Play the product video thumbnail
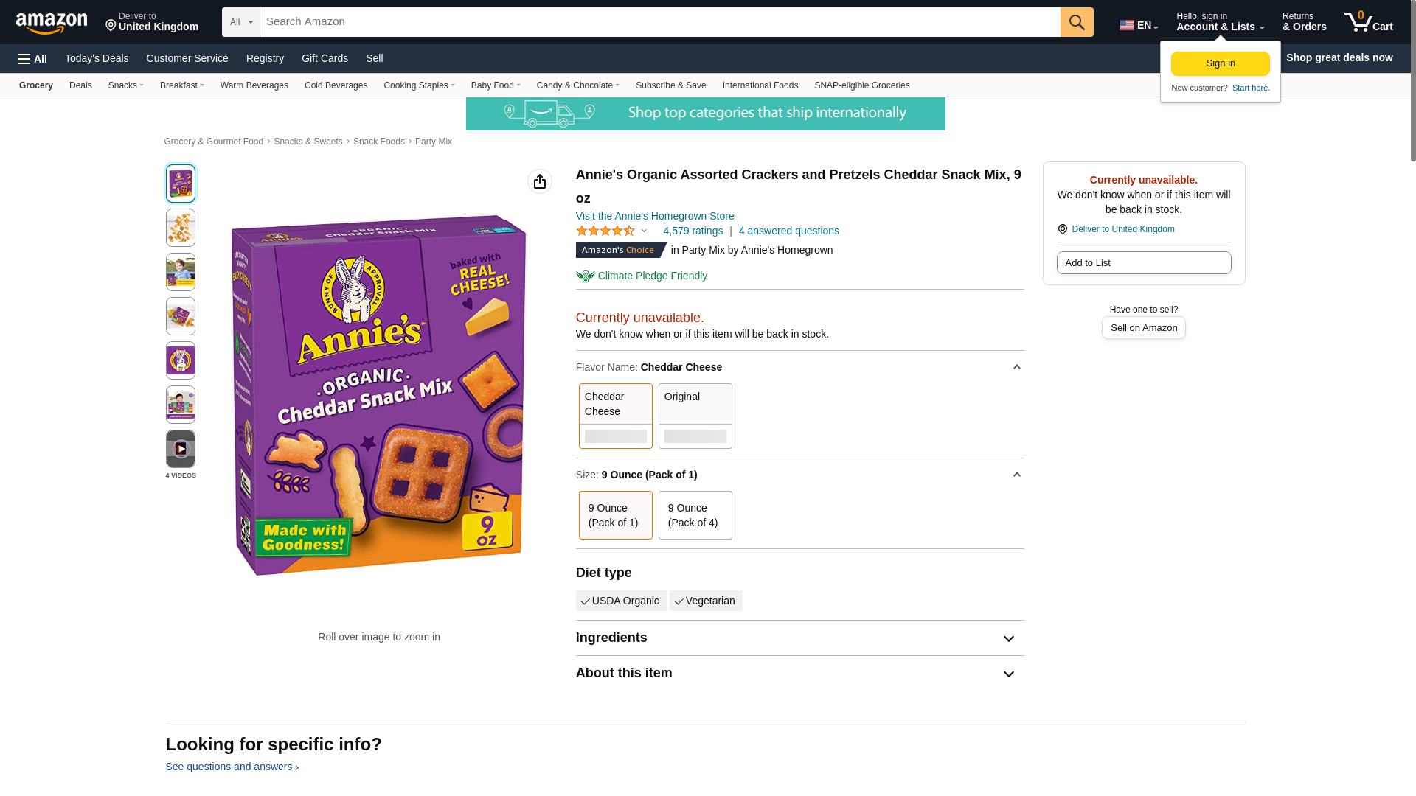 point(181,449)
